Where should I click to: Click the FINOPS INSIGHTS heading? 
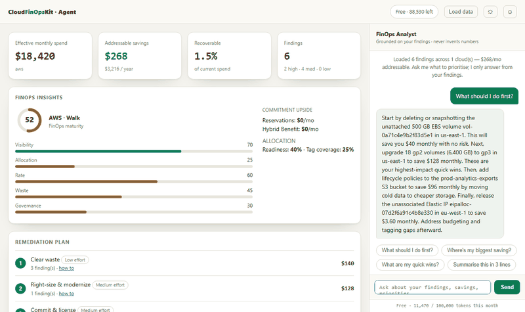[39, 97]
